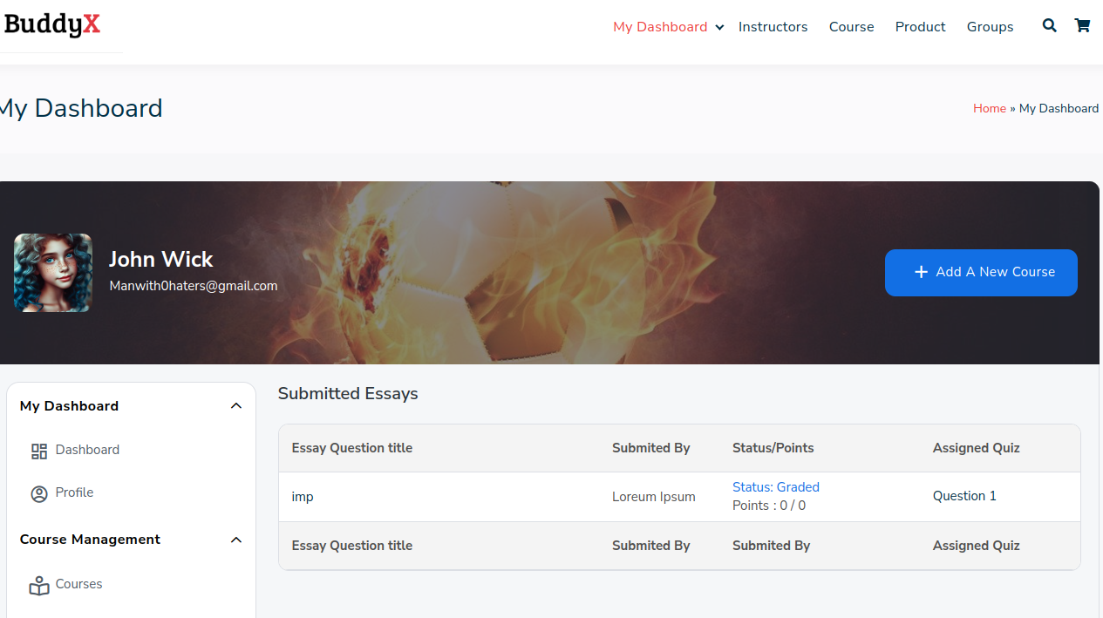Click the Profile user icon in sidebar
Screen dimensions: 1103x618
tap(39, 494)
